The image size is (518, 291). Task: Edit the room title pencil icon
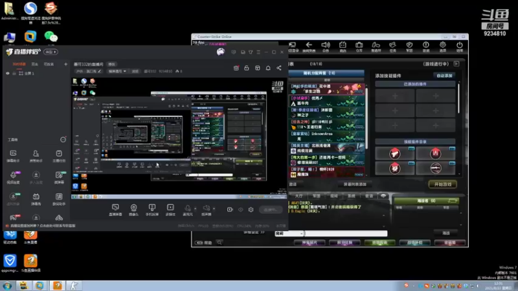pos(100,71)
